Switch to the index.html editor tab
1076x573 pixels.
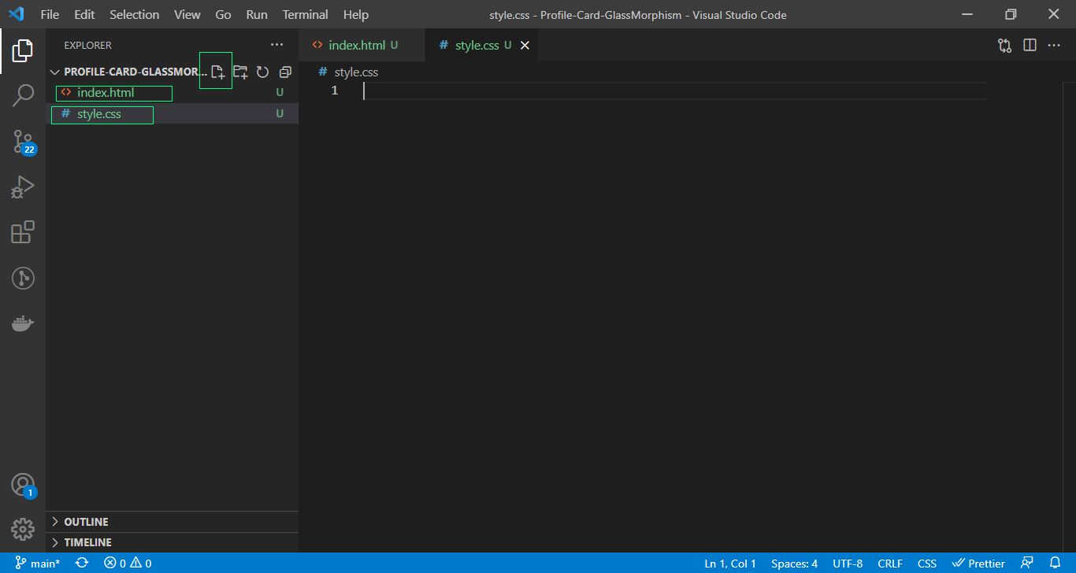click(362, 46)
